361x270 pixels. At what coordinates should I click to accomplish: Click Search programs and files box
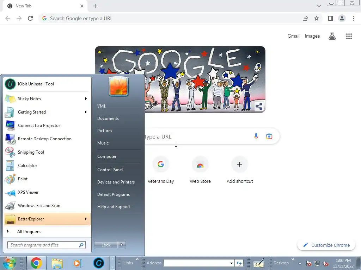46,245
